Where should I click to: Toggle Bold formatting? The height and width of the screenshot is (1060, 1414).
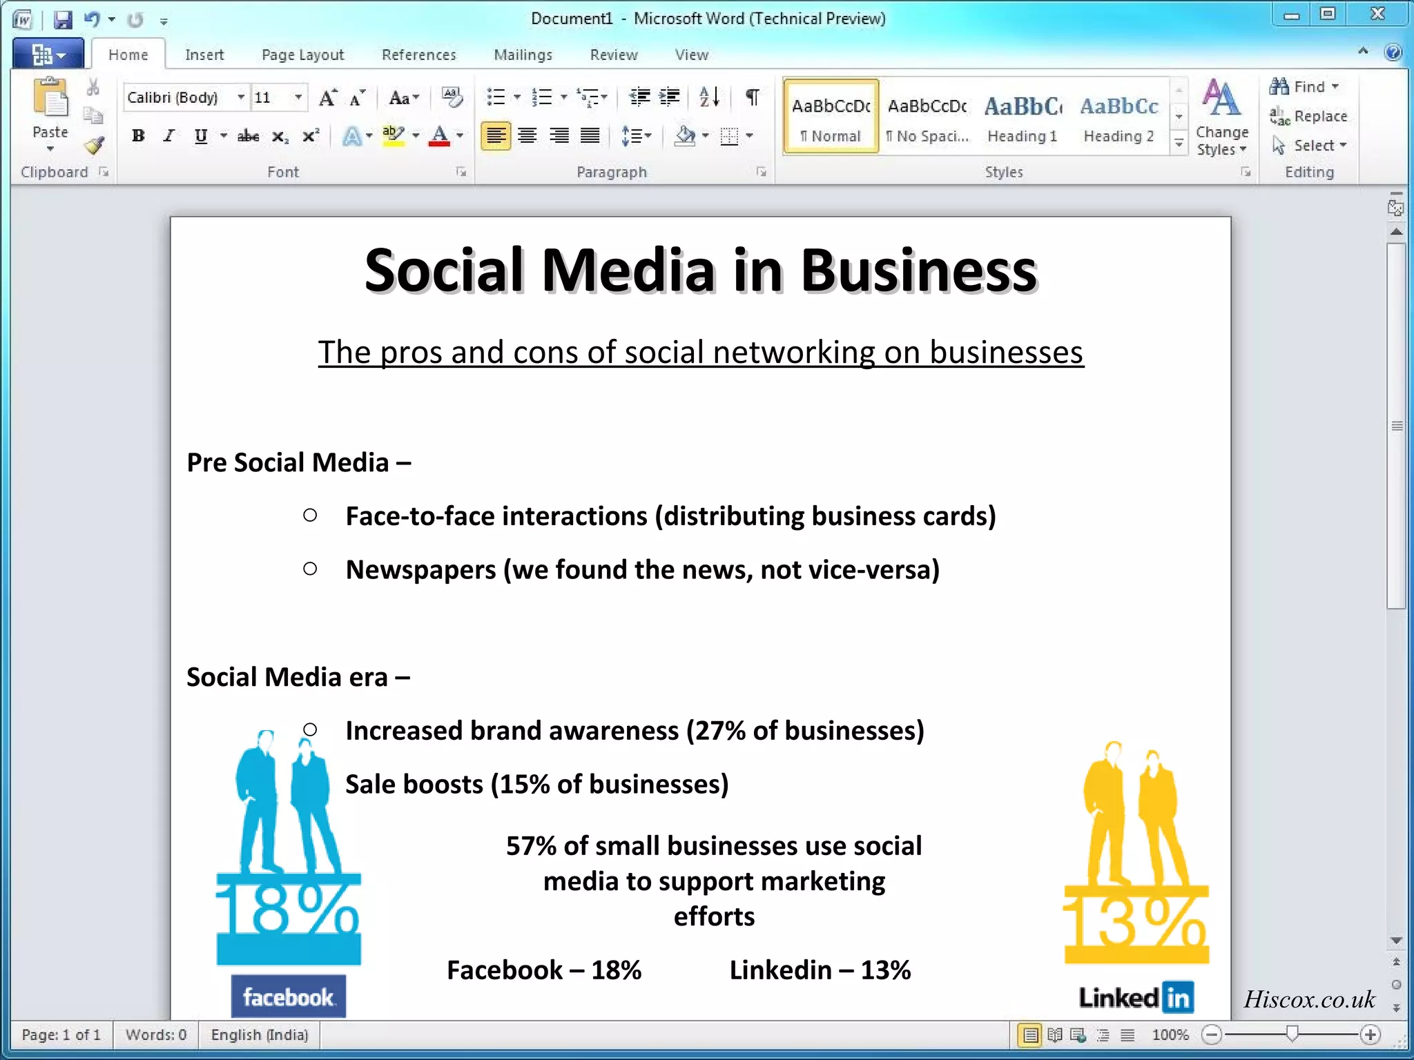(x=138, y=136)
